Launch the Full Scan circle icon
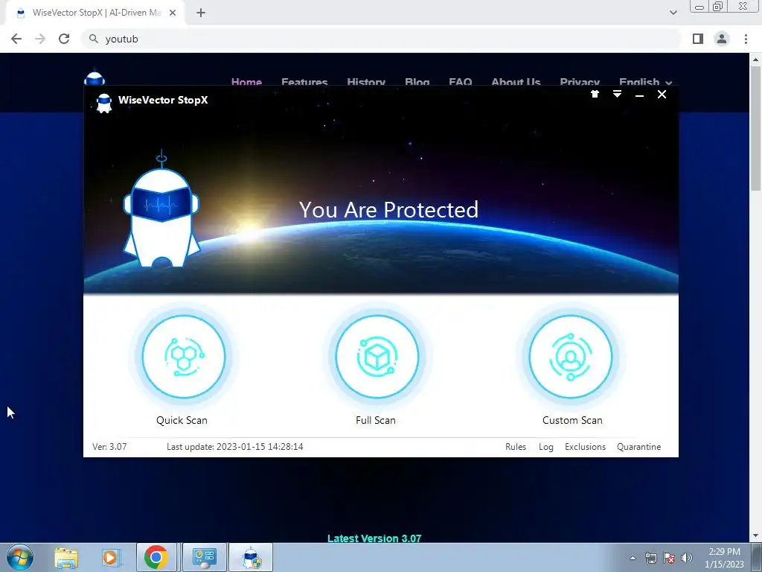This screenshot has width=762, height=572. point(377,357)
